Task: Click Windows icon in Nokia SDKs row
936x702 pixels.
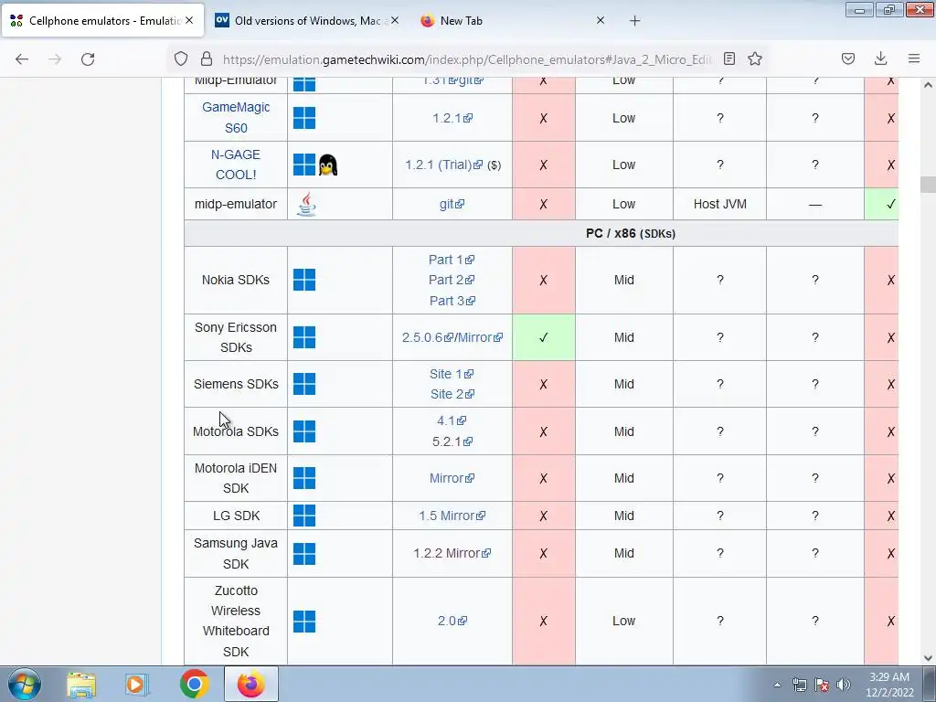Action: pos(304,280)
